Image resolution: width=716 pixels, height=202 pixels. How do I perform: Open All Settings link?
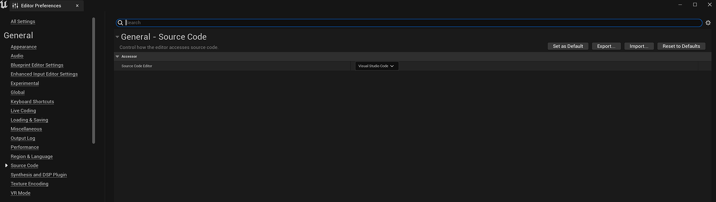click(23, 22)
